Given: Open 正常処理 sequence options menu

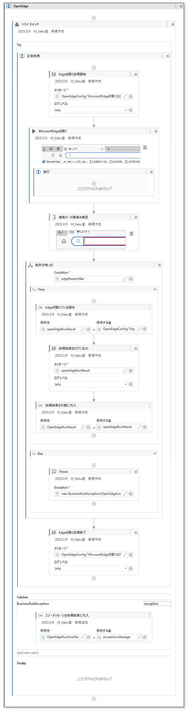Looking at the screenshot, I should 162,56.
